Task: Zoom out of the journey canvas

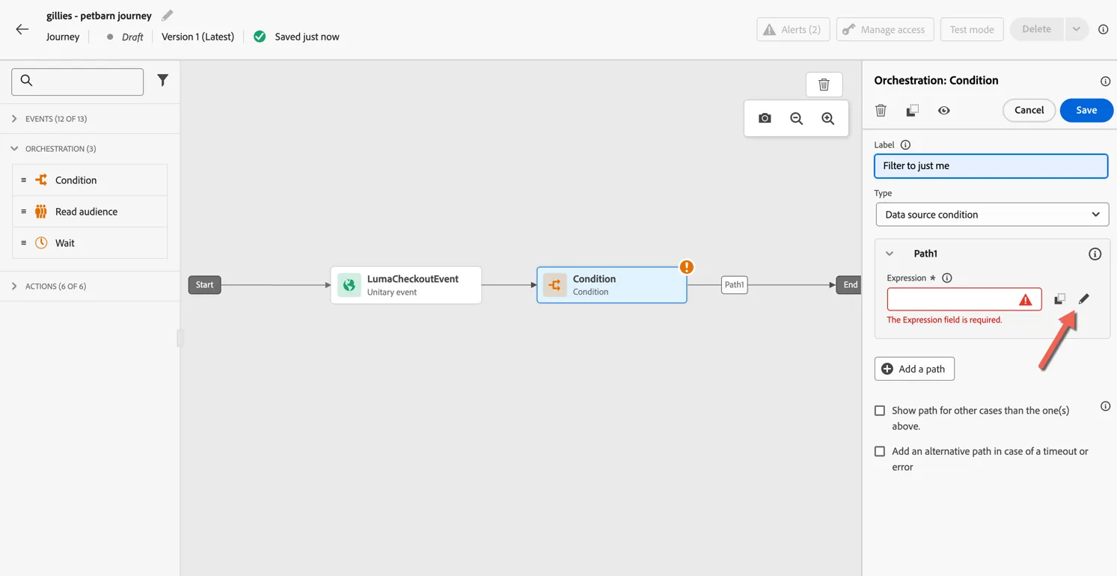Action: 796,118
